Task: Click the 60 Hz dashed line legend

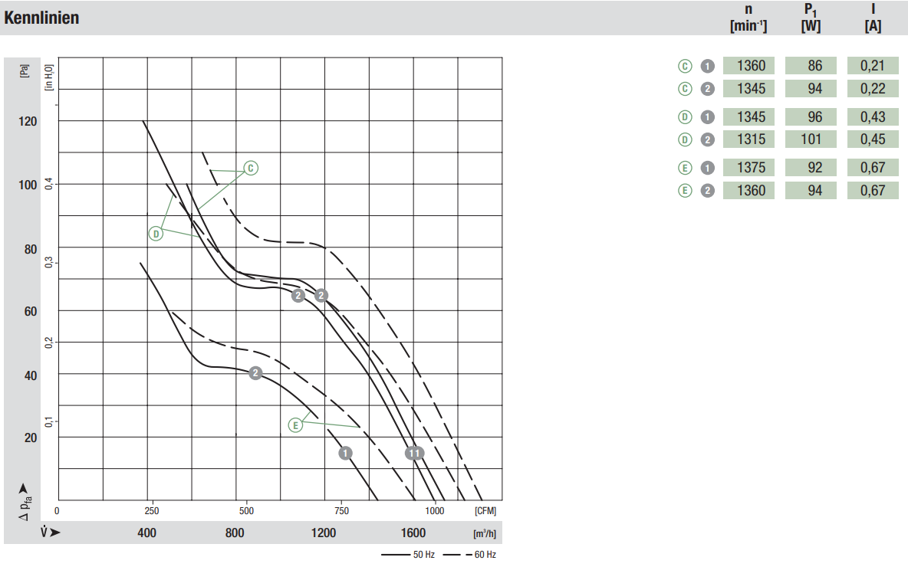Action: tap(469, 554)
